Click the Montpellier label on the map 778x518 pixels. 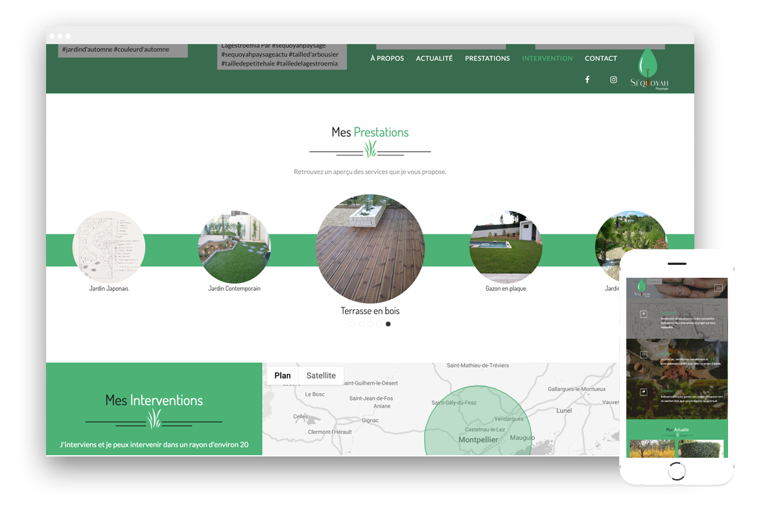(x=478, y=440)
